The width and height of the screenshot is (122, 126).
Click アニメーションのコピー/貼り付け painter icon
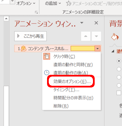tap(68, 3)
